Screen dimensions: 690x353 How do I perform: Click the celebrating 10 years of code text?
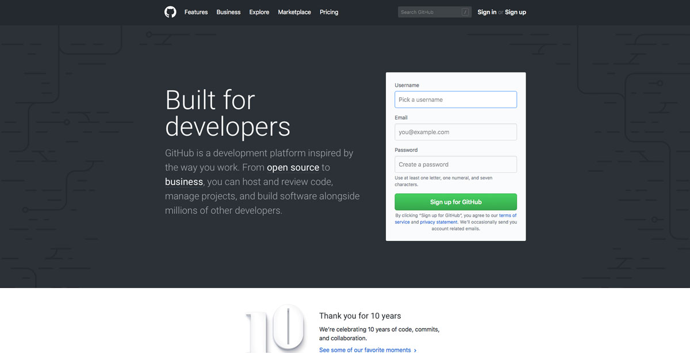tap(379, 334)
